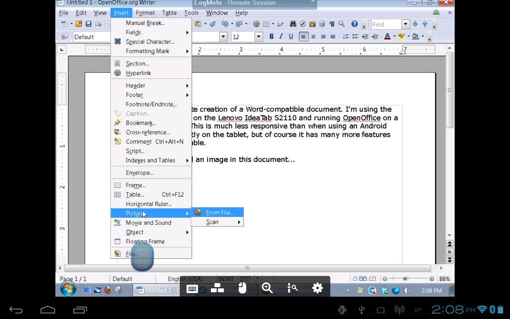Click the LogMeIn zoom magnifier button
The width and height of the screenshot is (510, 319).
coord(267,288)
